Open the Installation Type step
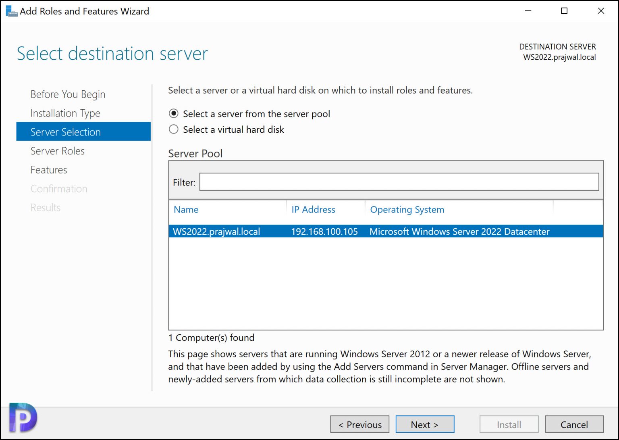 tap(65, 113)
